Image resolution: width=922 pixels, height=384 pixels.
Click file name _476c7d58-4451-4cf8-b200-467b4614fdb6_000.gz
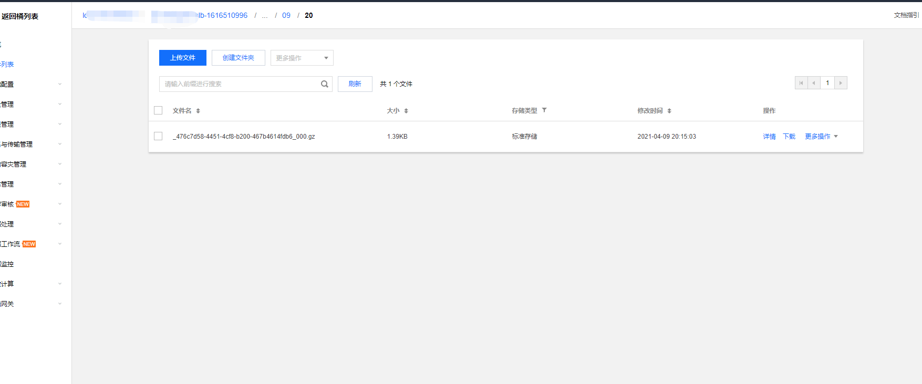point(244,137)
